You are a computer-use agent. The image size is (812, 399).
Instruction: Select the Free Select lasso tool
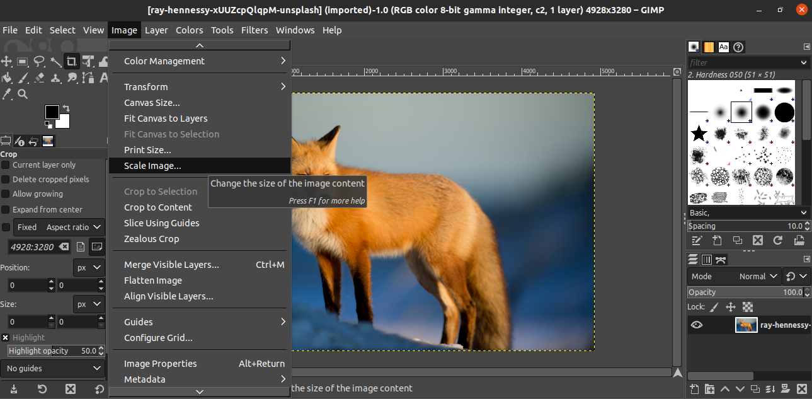(x=39, y=61)
